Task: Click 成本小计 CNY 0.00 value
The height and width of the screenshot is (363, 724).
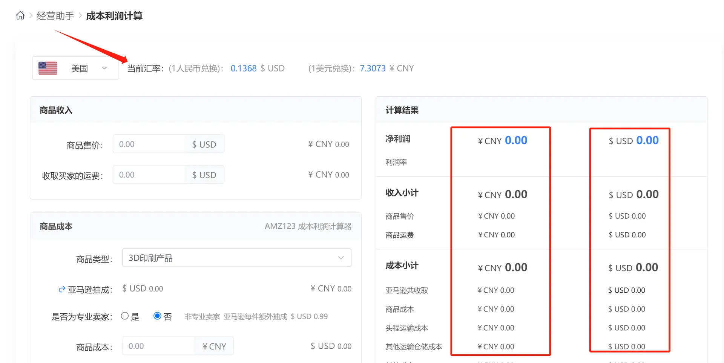Action: click(x=503, y=267)
